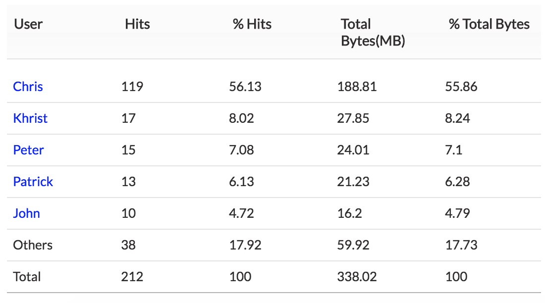Click the Total Bytes(MB) column header
The height and width of the screenshot is (303, 545).
pos(373,33)
